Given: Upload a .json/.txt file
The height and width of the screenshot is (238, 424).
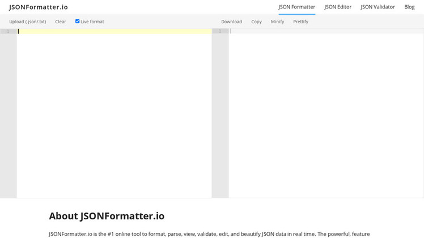Looking at the screenshot, I should pyautogui.click(x=28, y=22).
